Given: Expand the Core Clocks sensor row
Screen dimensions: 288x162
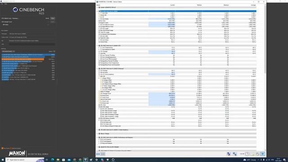Looking at the screenshot, I should (x=99, y=19).
